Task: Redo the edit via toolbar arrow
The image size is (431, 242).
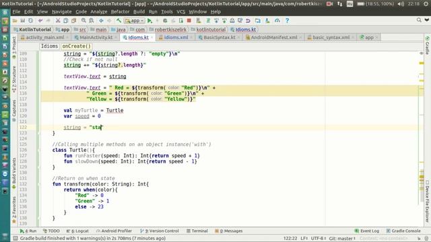Action: (x=48, y=21)
